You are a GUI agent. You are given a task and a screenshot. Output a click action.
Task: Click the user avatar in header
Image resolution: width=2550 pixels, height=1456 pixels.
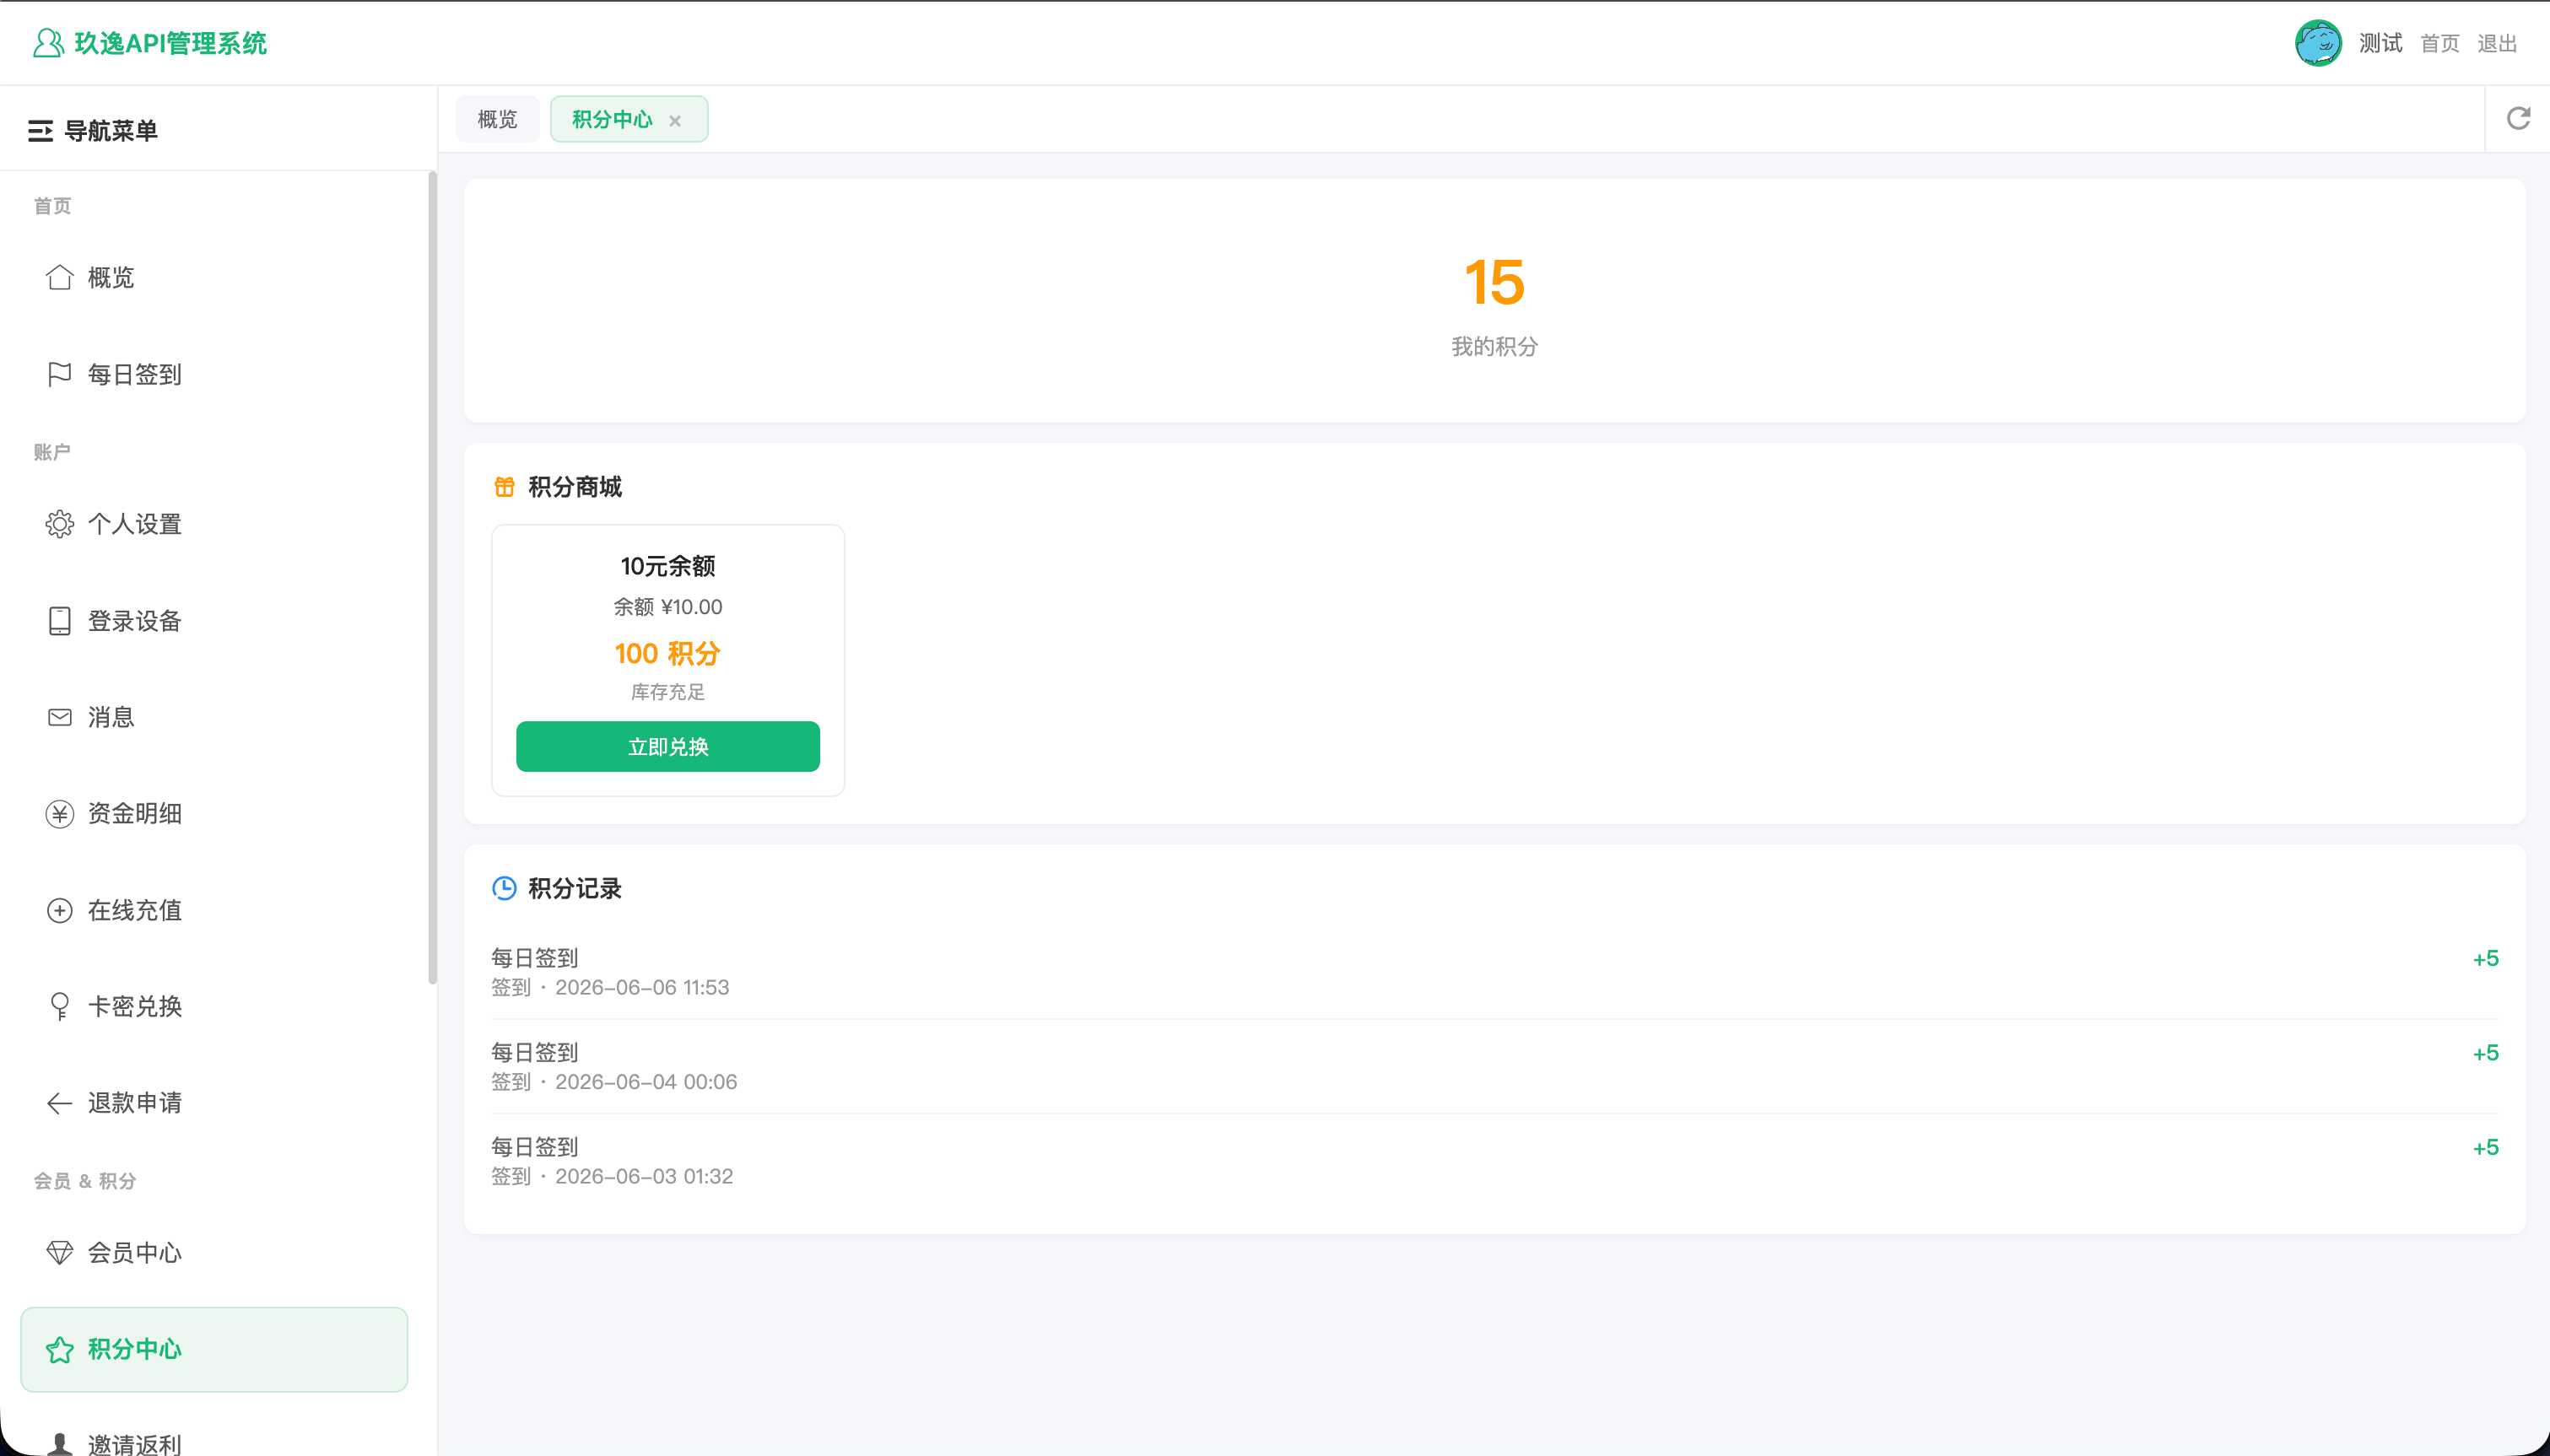tap(2317, 43)
